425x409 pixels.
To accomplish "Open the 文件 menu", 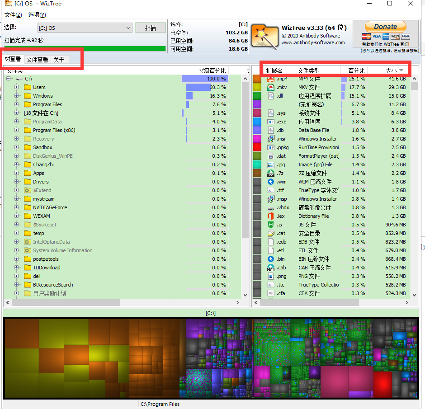I will (x=13, y=14).
